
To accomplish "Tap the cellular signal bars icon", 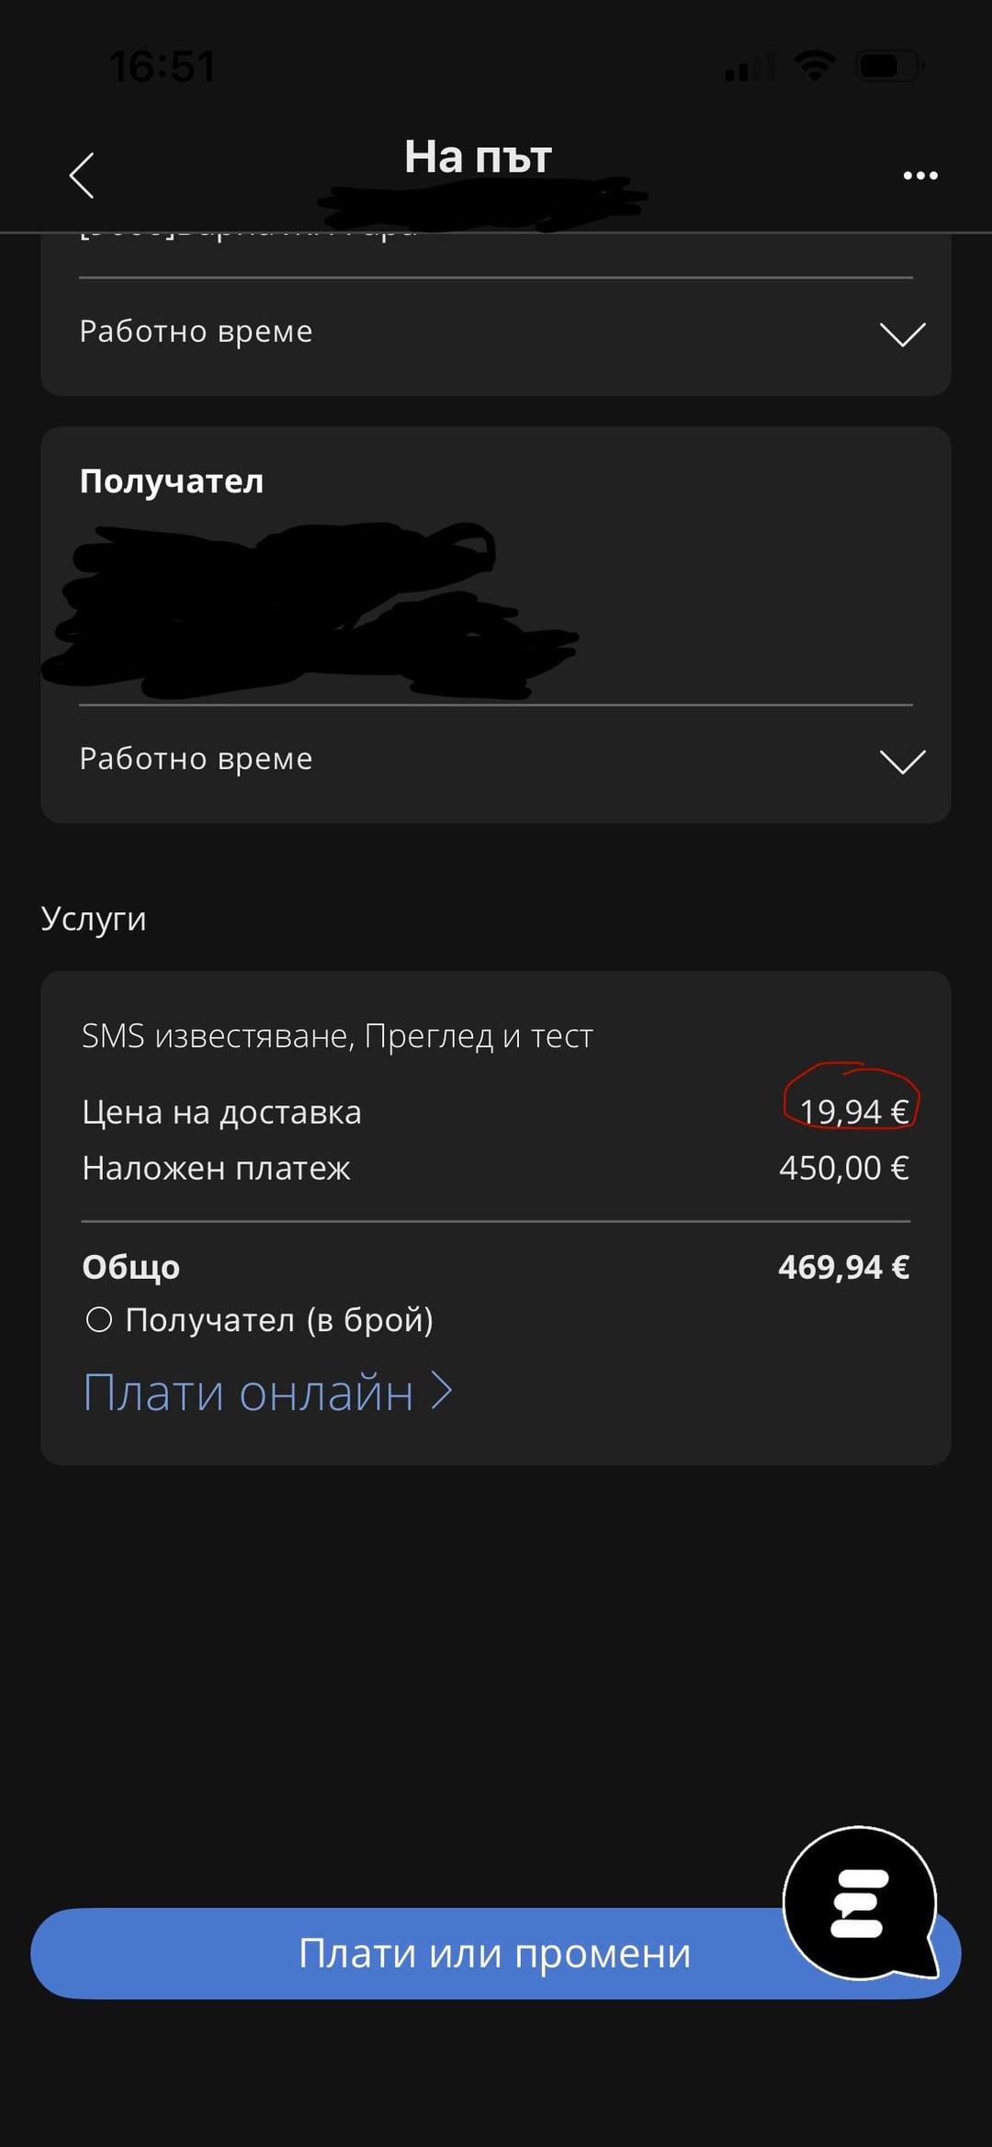I will click(x=750, y=67).
